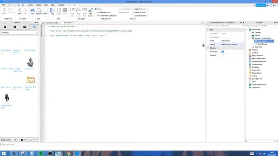
Task: Click the Add Watch icon
Action: [90, 12]
